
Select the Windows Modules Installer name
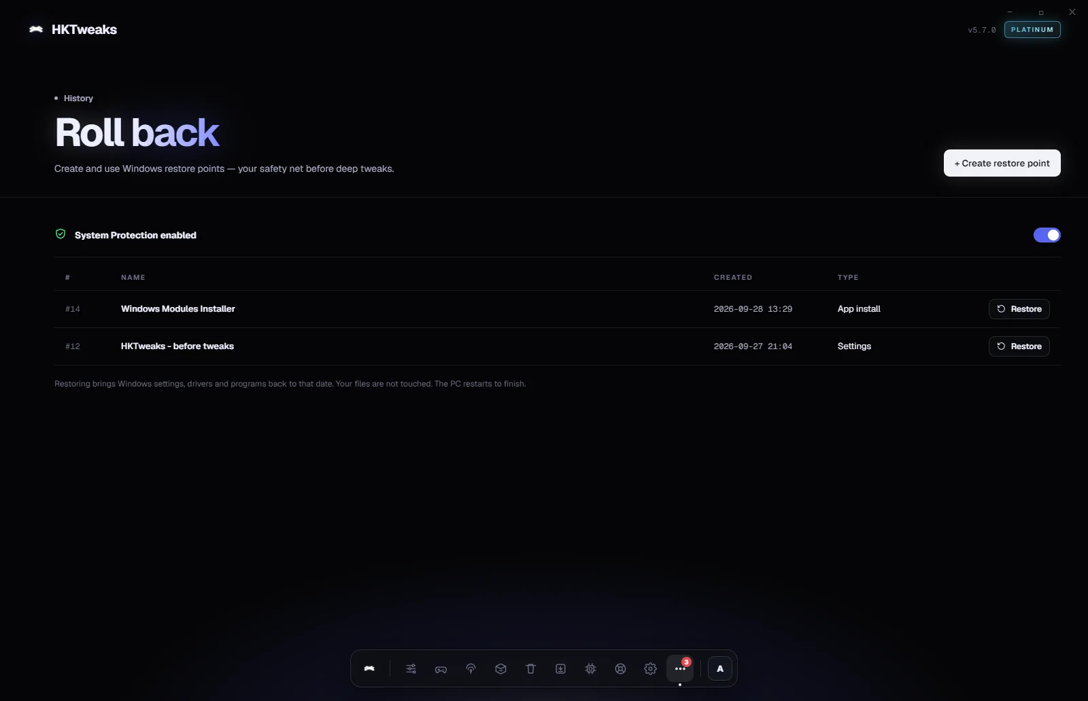178,309
